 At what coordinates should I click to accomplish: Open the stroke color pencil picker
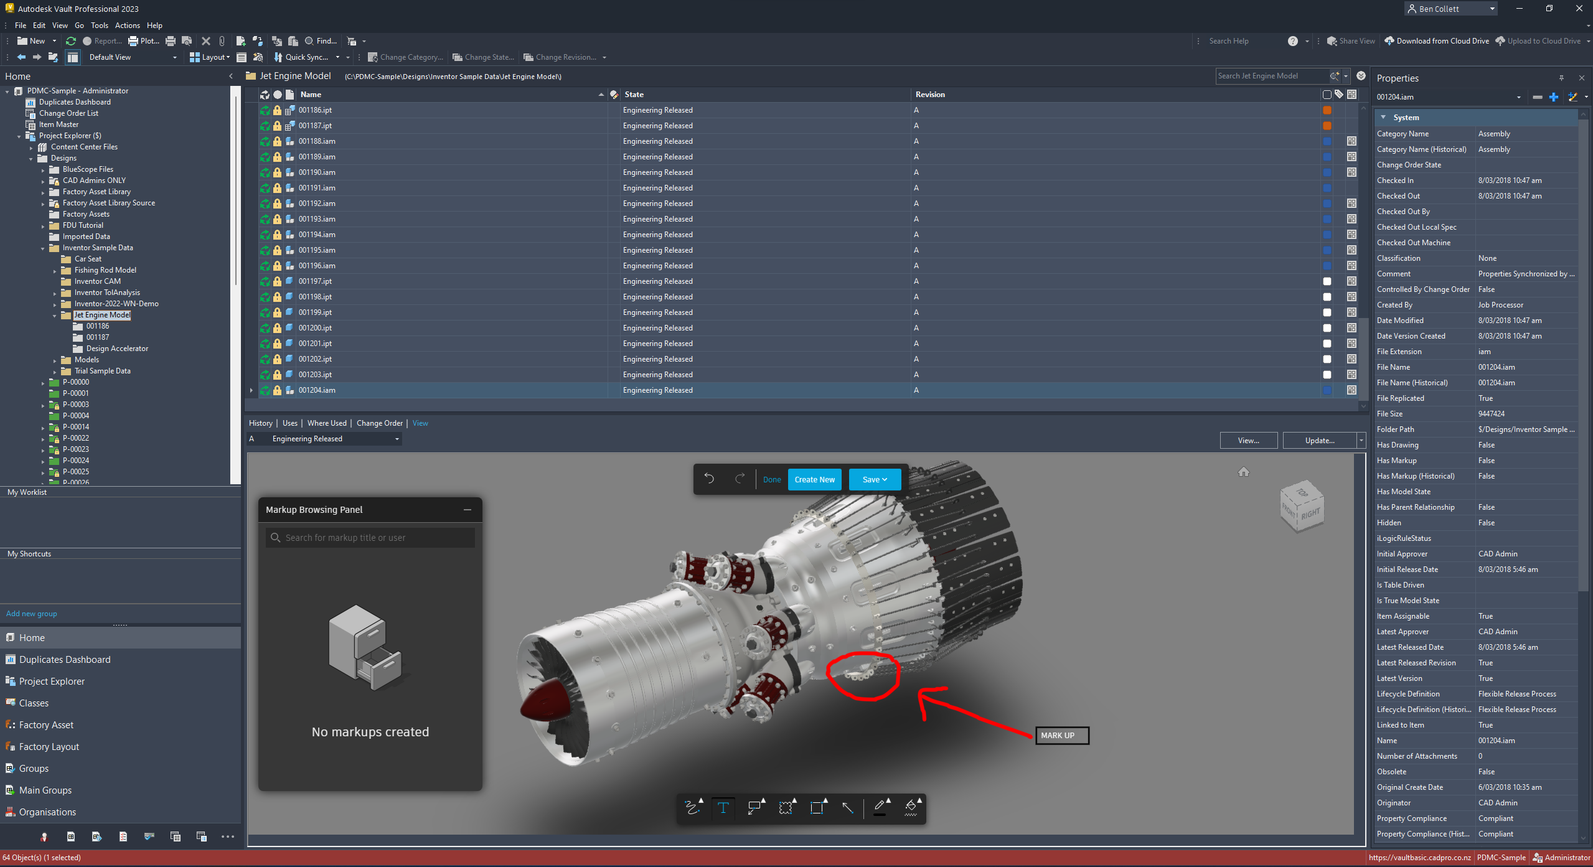pos(880,807)
